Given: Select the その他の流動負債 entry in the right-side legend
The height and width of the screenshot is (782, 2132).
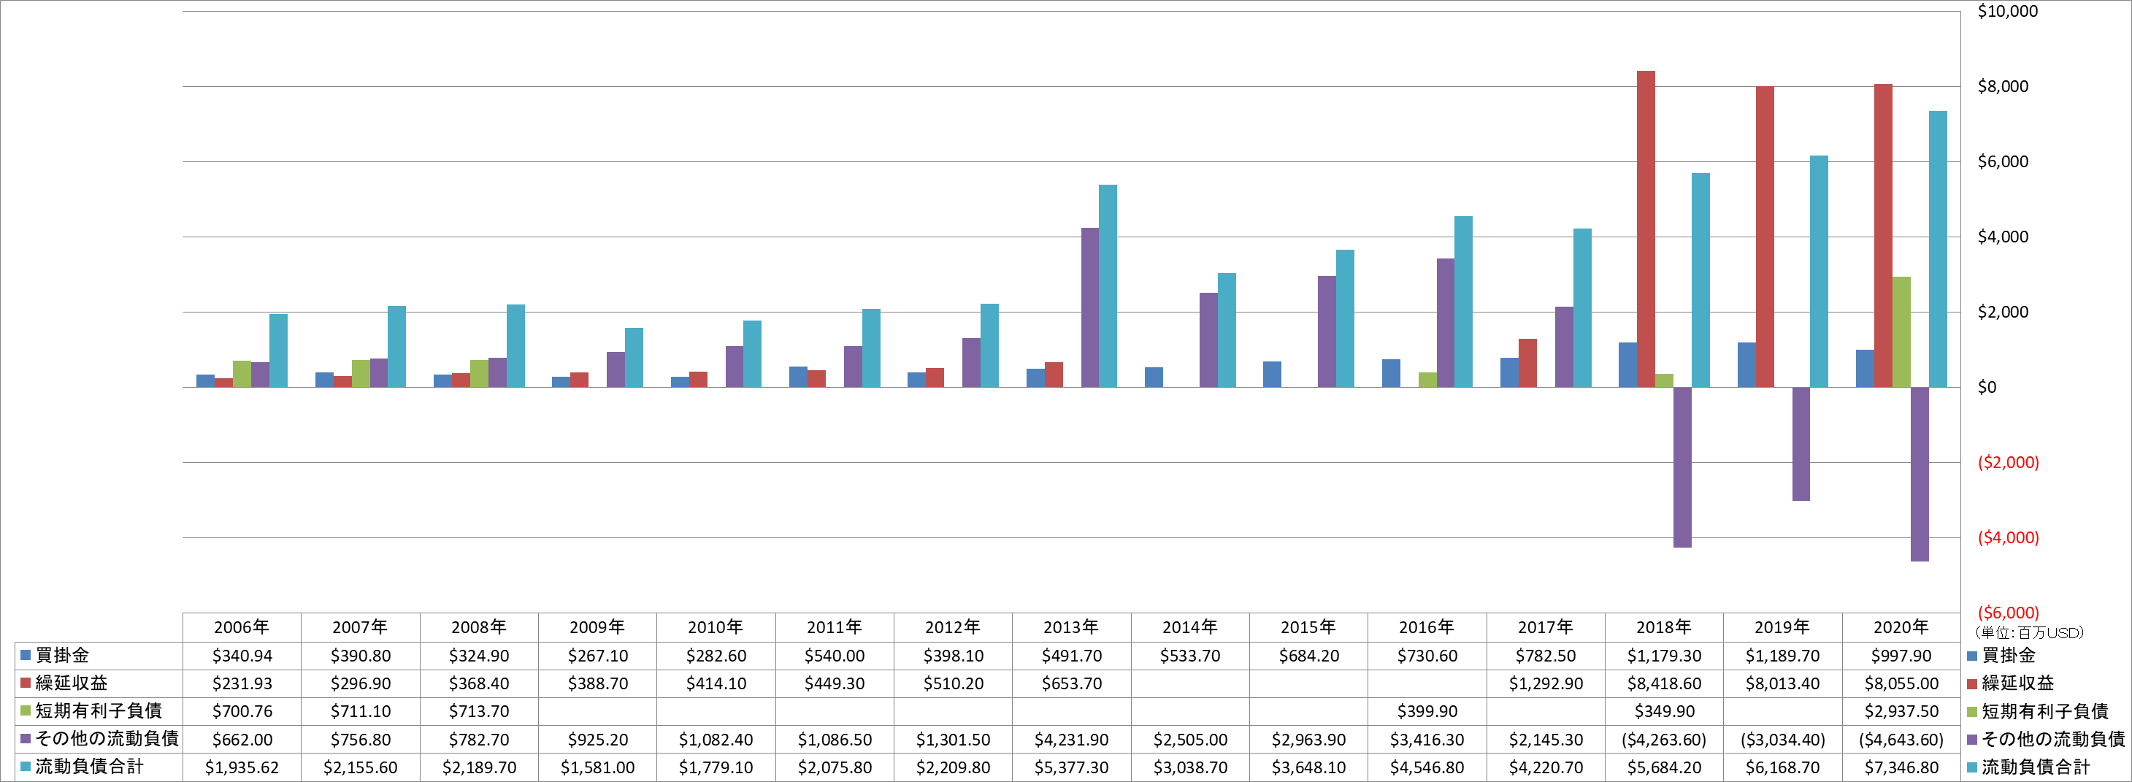Looking at the screenshot, I should point(2046,739).
